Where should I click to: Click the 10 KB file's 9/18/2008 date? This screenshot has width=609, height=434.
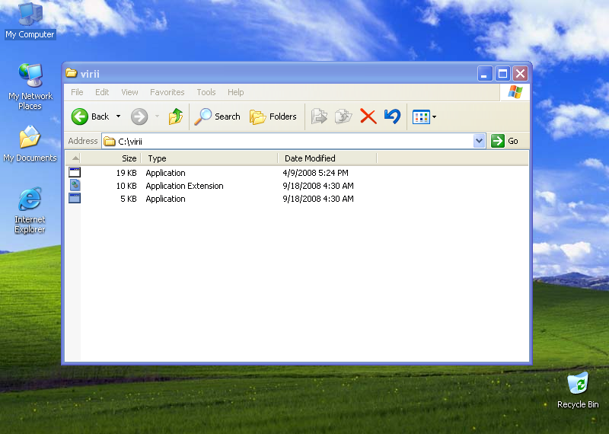pyautogui.click(x=318, y=186)
